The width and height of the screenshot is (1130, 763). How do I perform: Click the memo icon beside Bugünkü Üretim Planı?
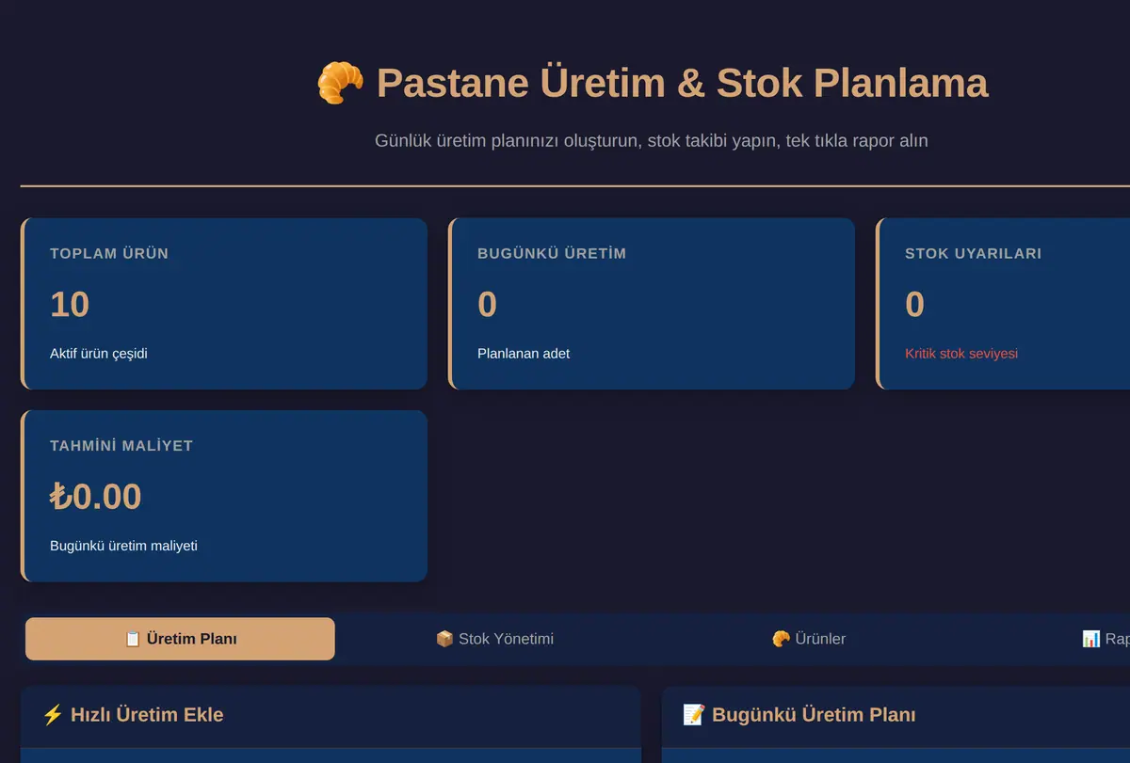tap(693, 715)
